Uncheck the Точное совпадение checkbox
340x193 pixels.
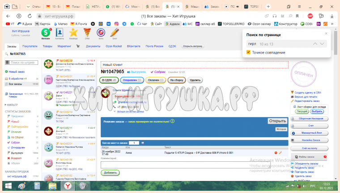point(248,52)
